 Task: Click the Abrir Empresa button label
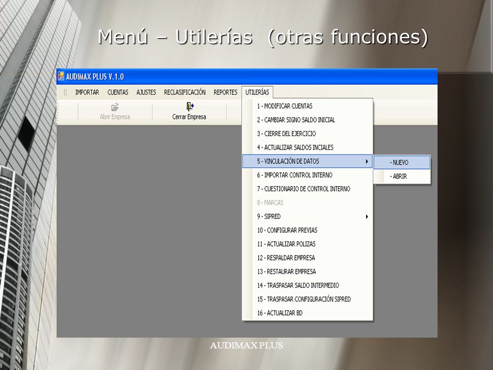tap(115, 117)
